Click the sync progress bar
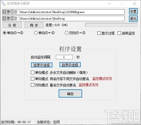The height and width of the screenshot is (125, 141). coord(111,25)
